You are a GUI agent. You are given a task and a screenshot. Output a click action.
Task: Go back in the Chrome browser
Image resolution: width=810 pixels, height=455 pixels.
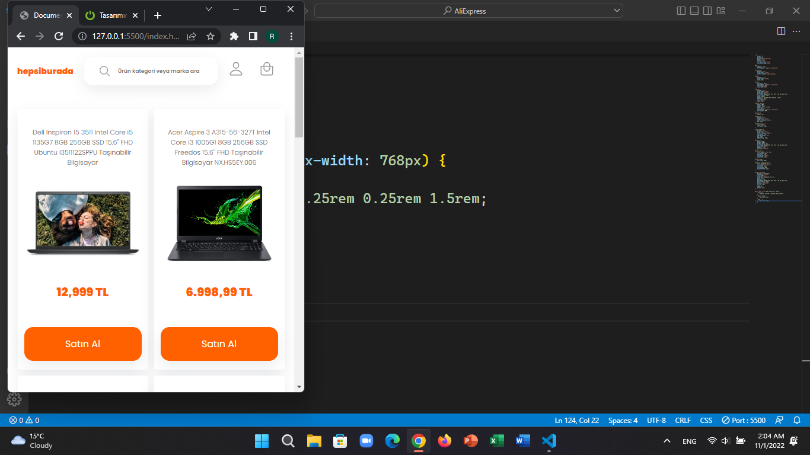coord(21,36)
